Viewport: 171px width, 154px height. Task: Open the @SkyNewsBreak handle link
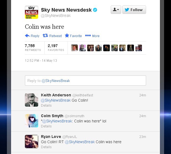56,16
